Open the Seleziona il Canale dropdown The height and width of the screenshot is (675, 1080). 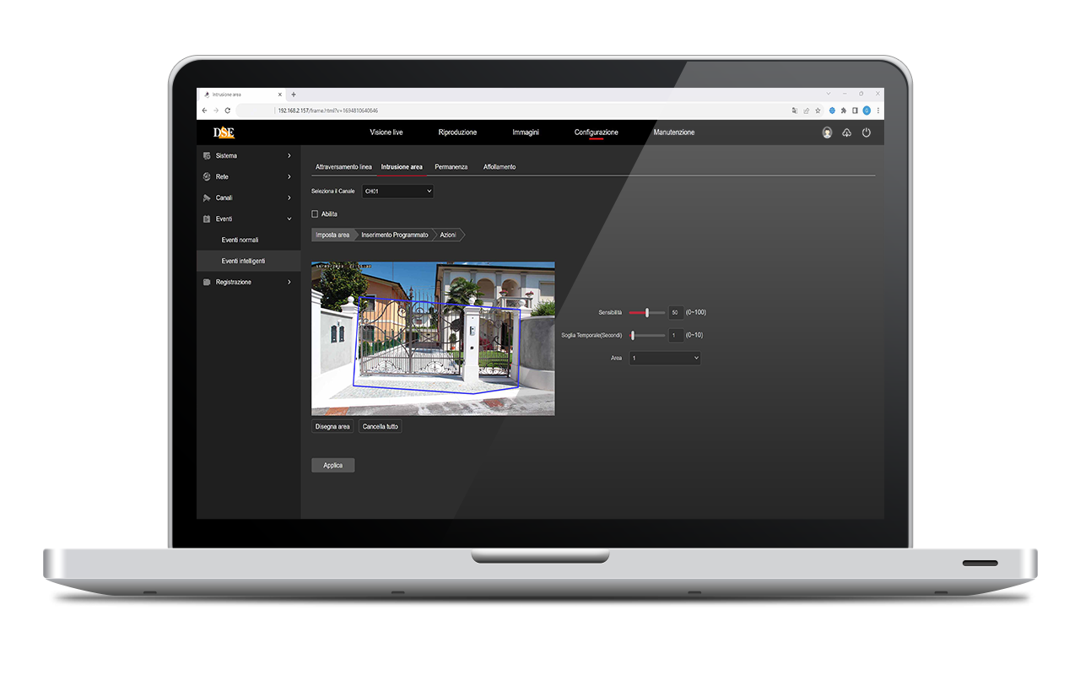397,191
